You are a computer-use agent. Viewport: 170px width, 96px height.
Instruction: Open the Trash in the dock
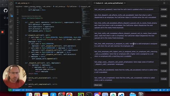[x=141, y=94]
